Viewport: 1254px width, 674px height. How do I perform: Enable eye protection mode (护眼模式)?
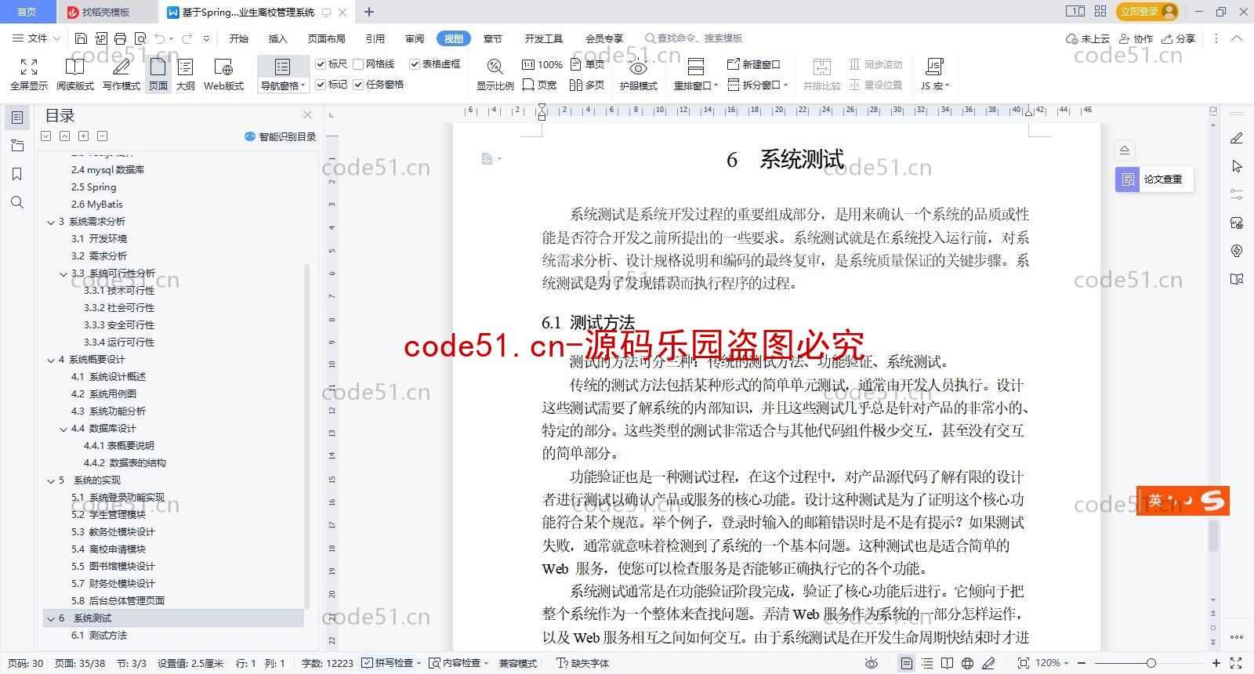(639, 74)
